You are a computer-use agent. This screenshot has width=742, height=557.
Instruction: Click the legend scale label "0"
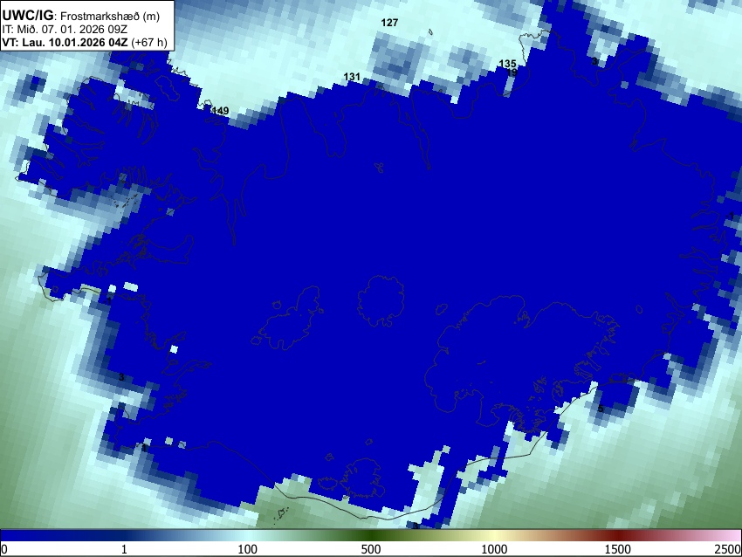pos(4,549)
